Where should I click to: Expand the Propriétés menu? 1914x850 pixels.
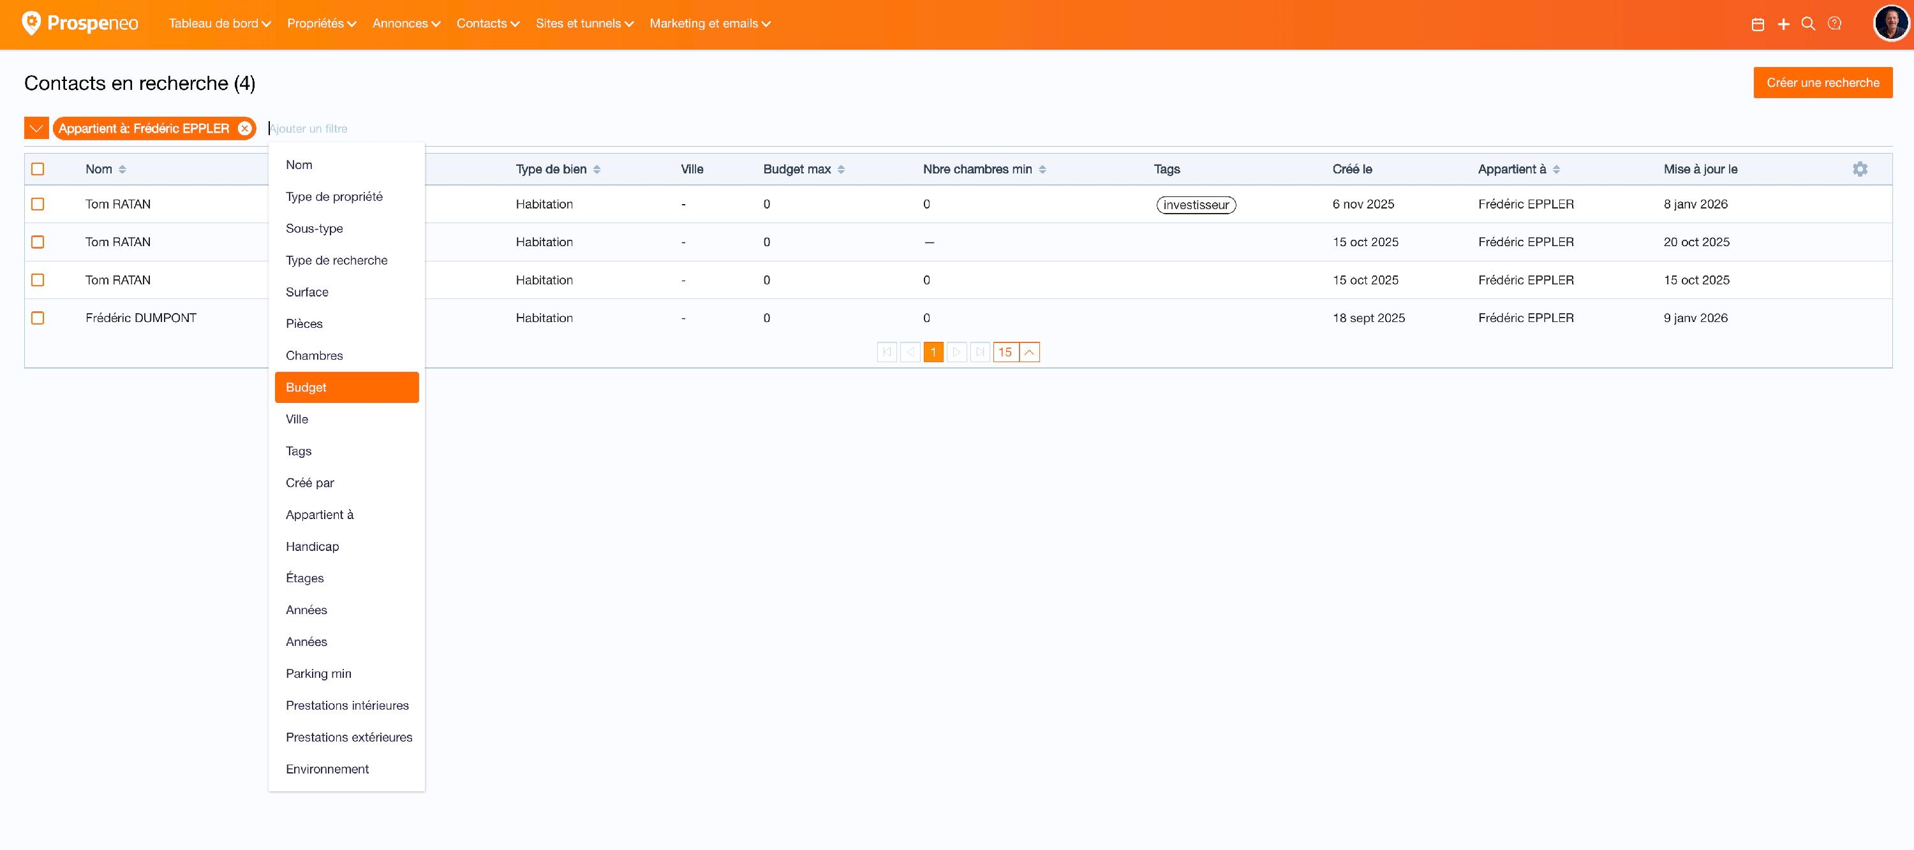point(321,24)
